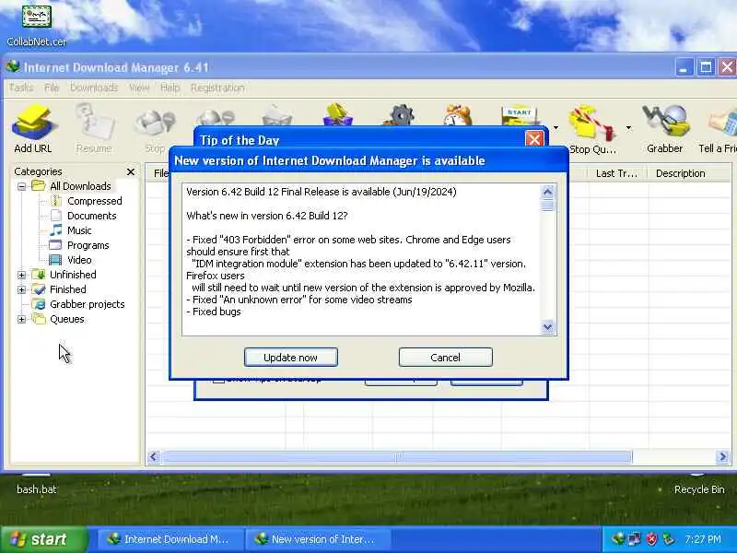Click the 7:27 PM taskbar clock
Image resolution: width=737 pixels, height=553 pixels.
[703, 539]
